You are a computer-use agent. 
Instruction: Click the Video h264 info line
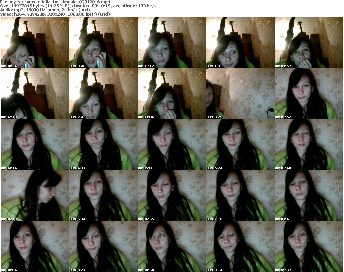[x=55, y=14]
